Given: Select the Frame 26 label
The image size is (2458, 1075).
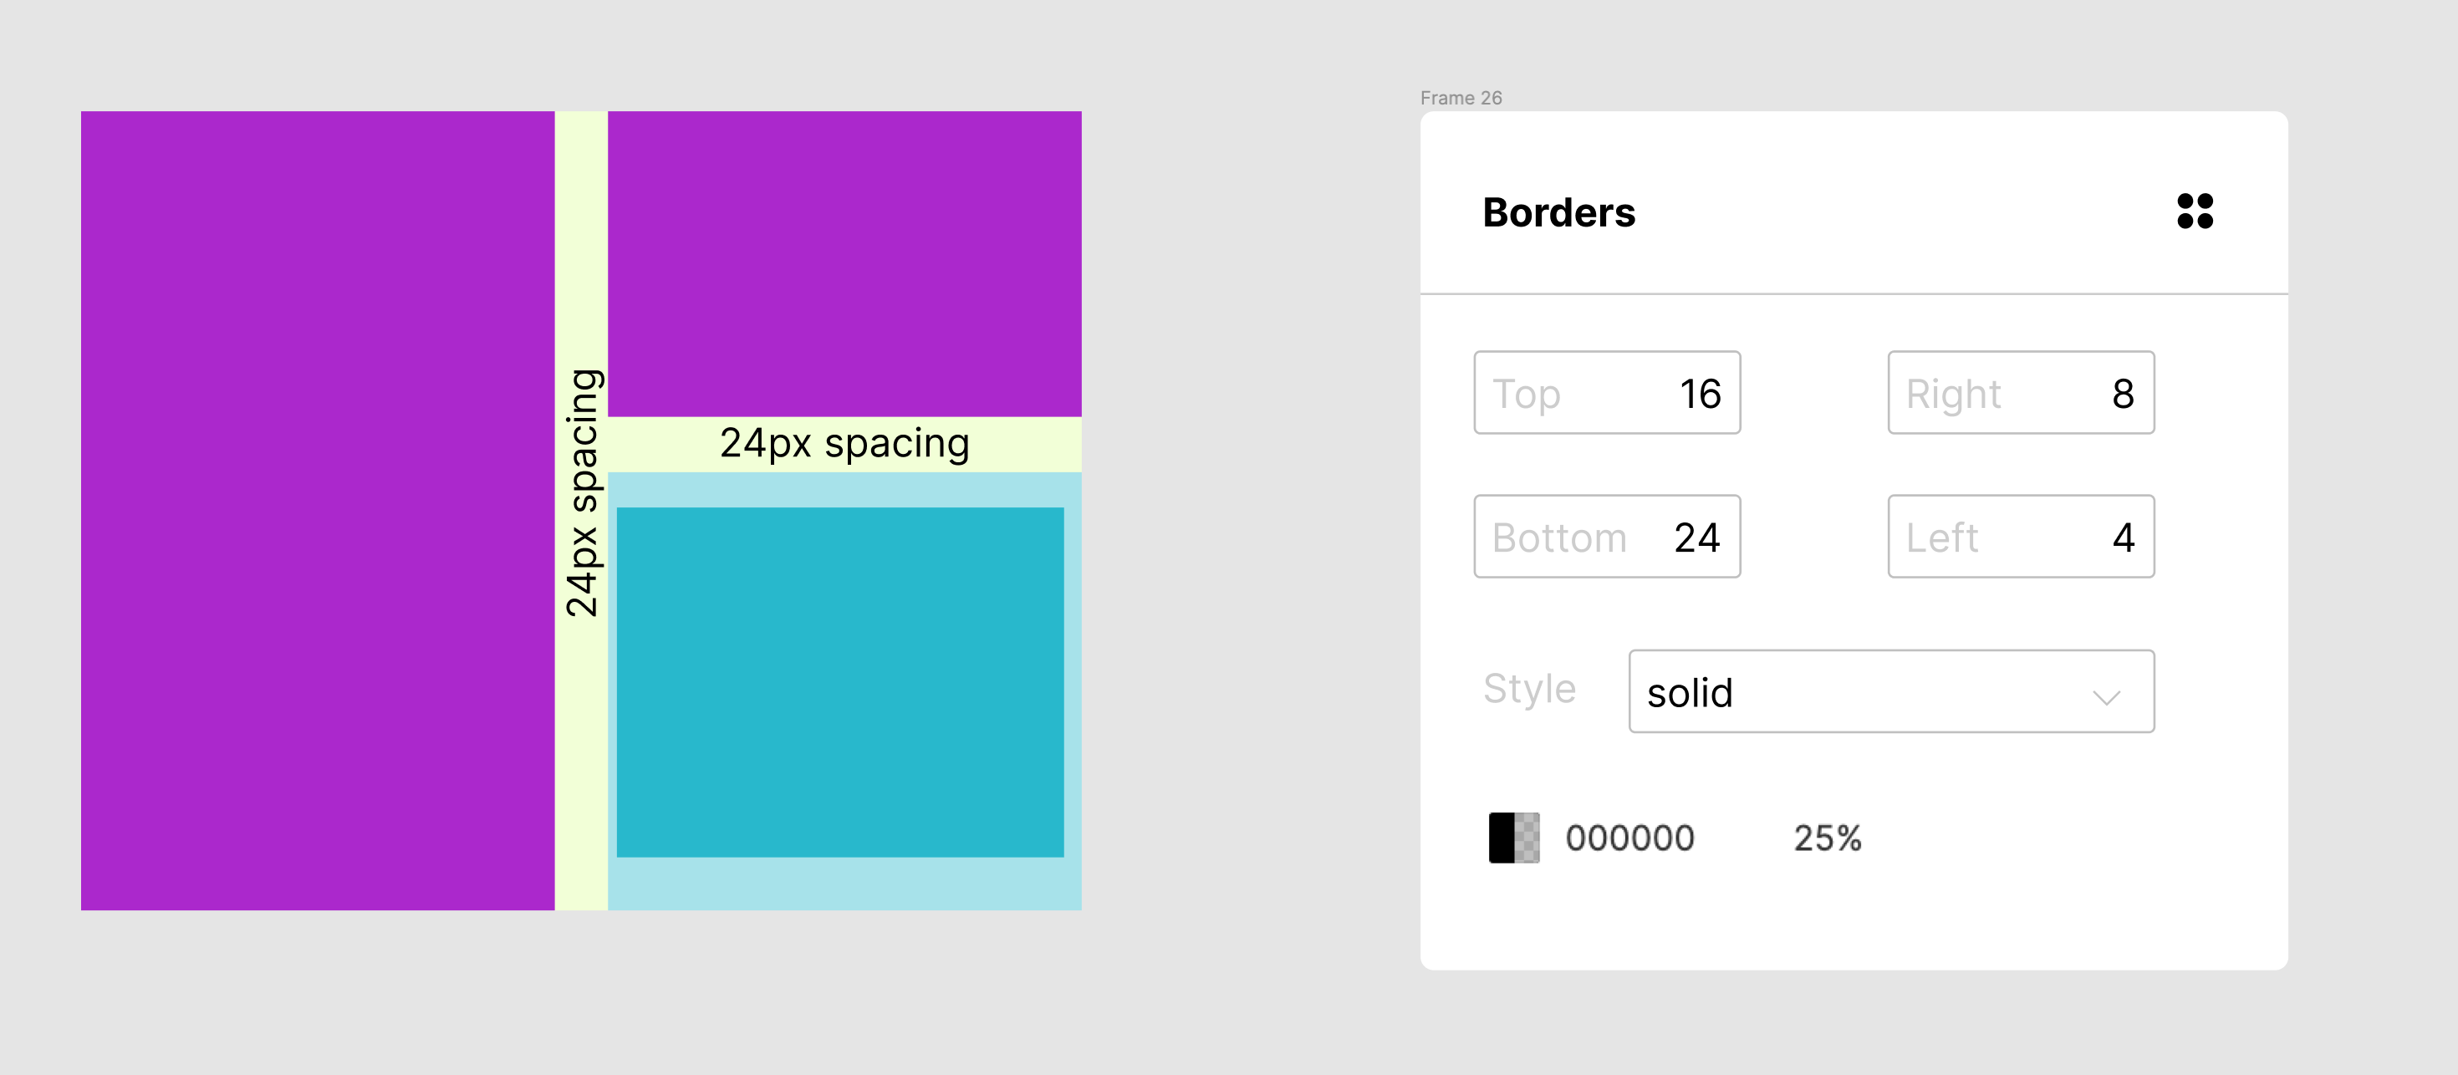Looking at the screenshot, I should [x=1460, y=97].
